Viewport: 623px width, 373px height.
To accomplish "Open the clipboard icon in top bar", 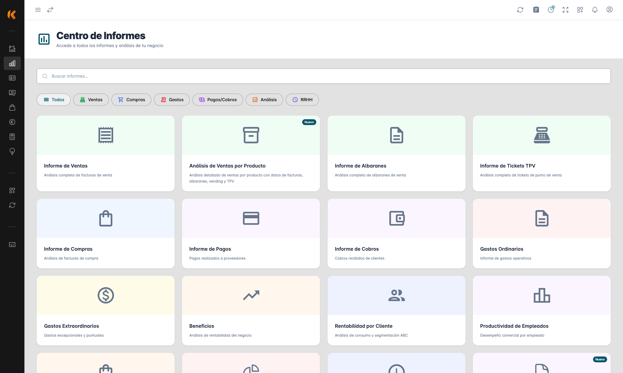I will pyautogui.click(x=536, y=10).
